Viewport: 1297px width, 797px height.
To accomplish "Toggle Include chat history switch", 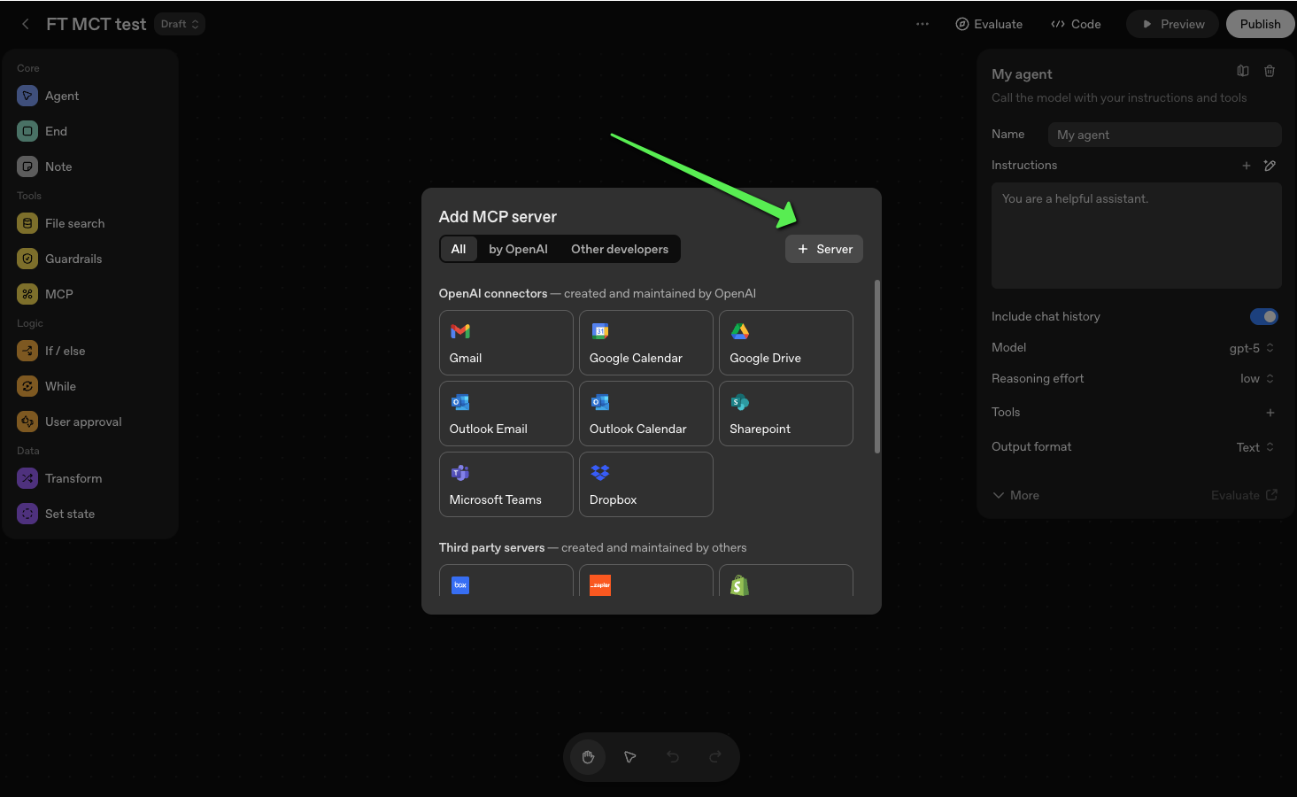I will click(x=1263, y=317).
